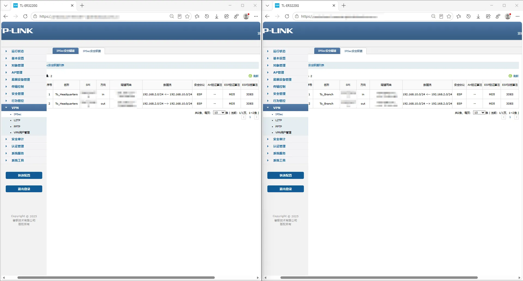Image resolution: width=523 pixels, height=281 pixels.
Task: Click 退出登录 button in the right window
Action: point(286,189)
